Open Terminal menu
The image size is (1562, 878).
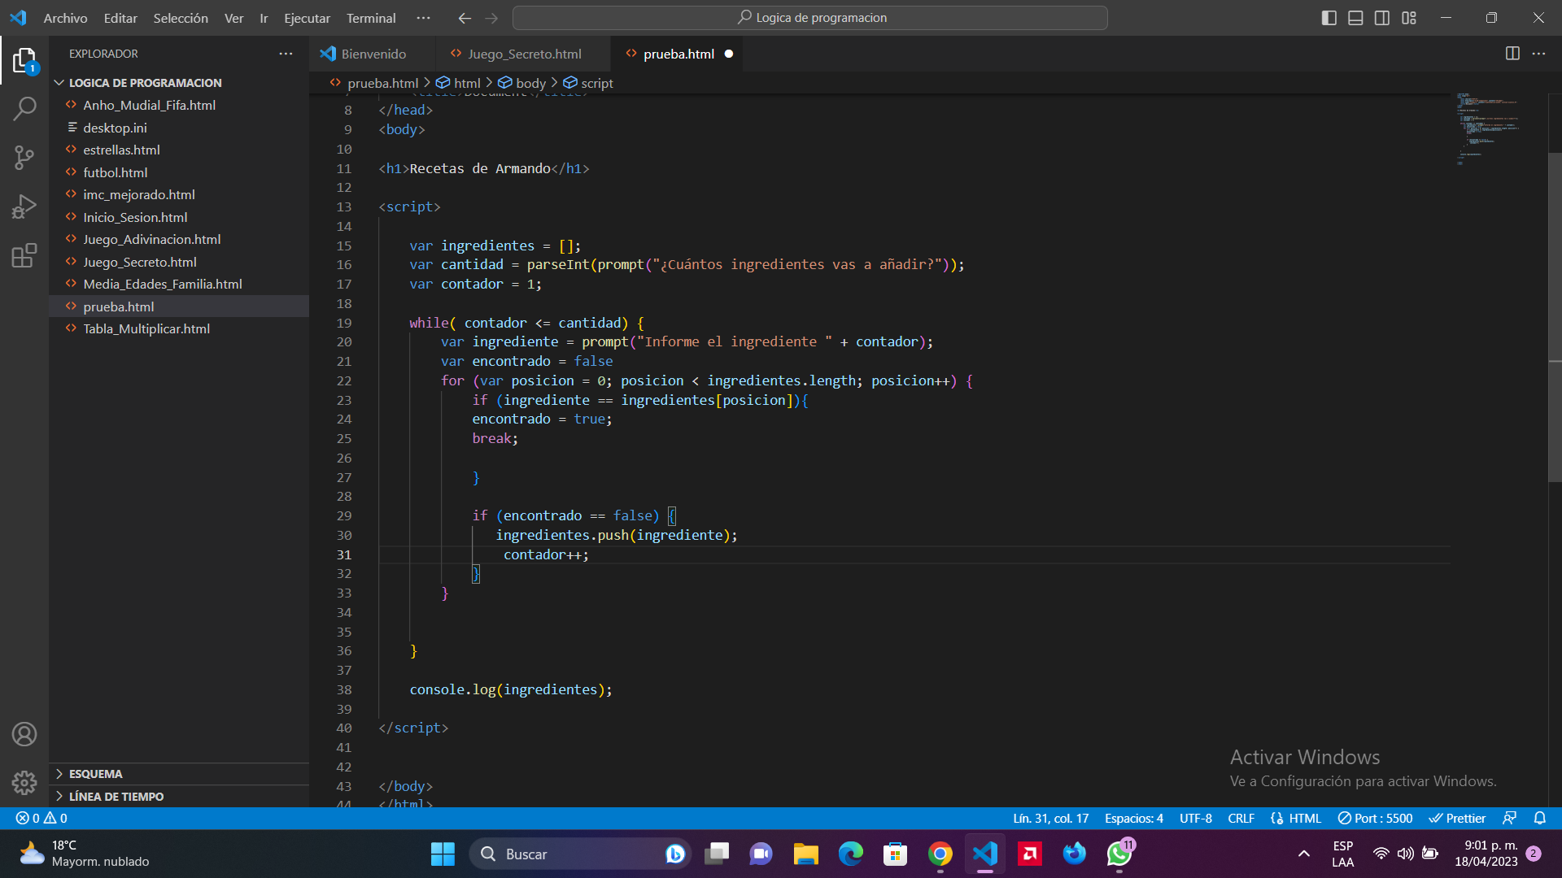[x=371, y=18]
